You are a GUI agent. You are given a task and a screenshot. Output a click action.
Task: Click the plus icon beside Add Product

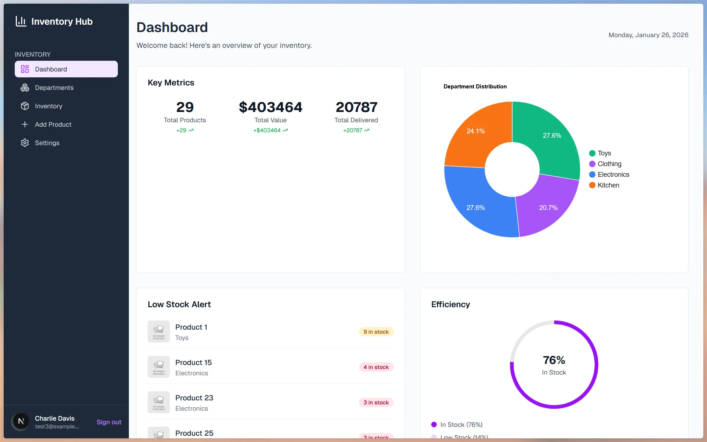pyautogui.click(x=25, y=124)
